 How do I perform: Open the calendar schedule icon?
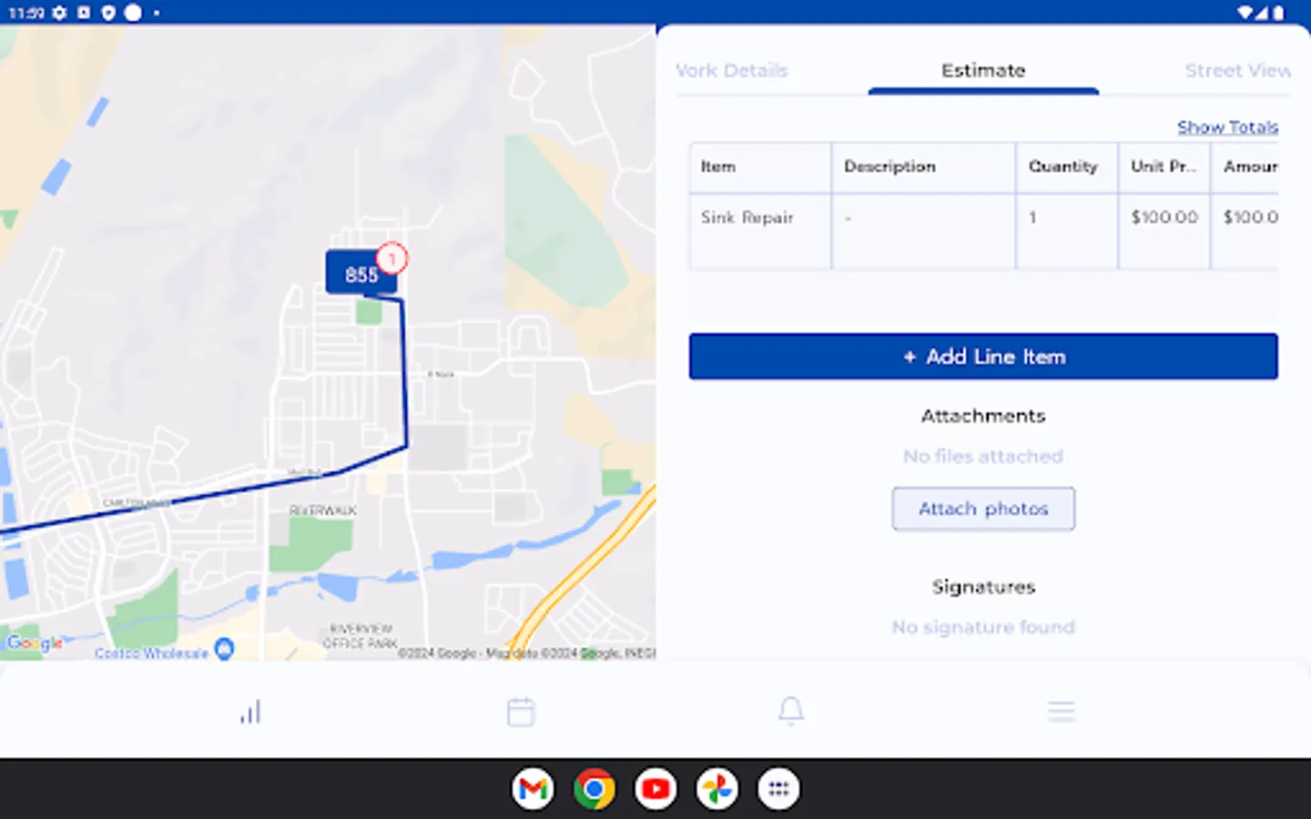521,711
